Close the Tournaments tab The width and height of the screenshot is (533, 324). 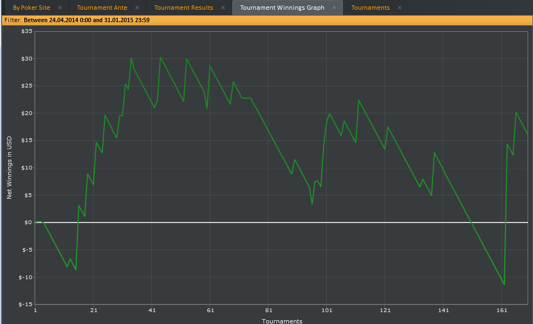point(400,8)
